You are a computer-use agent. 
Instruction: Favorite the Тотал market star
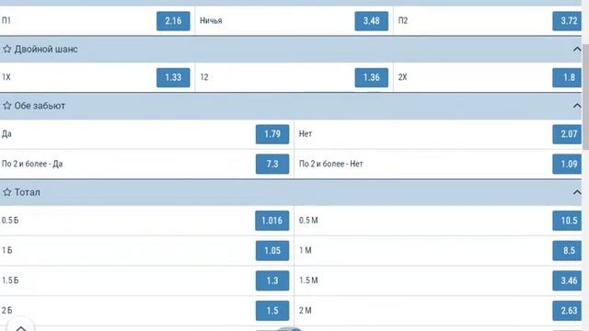pyautogui.click(x=7, y=192)
